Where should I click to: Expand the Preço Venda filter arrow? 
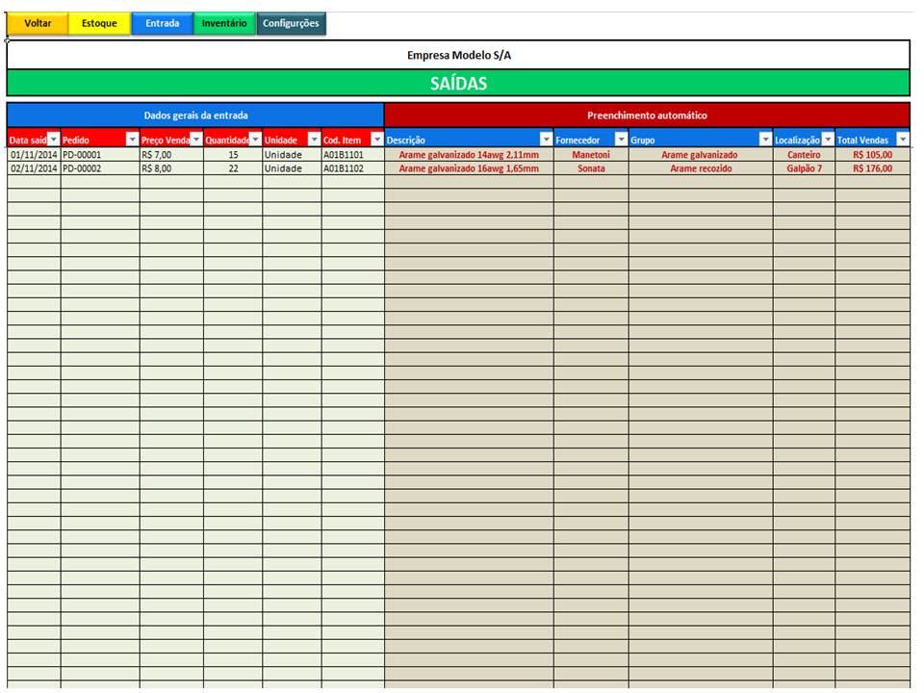pos(196,140)
